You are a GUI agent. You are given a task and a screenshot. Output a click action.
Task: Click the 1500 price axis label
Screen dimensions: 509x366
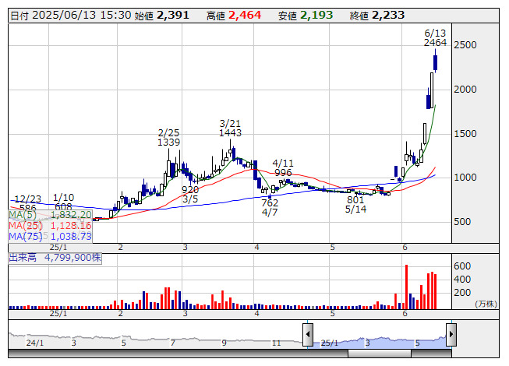(x=465, y=134)
